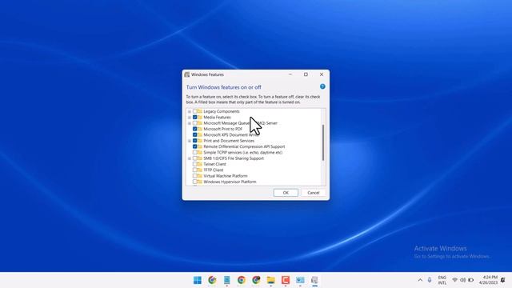Click the Microsoft Print to PDF folder icon

[199, 129]
